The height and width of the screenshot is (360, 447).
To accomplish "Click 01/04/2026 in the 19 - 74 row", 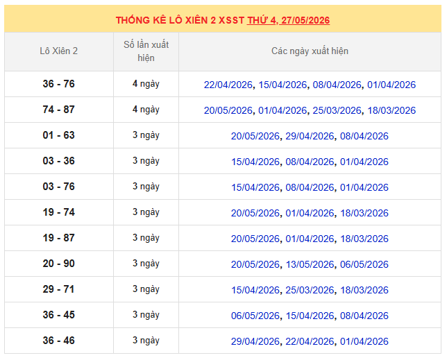I will pos(310,213).
